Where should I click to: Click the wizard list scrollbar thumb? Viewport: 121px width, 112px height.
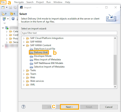[115, 70]
